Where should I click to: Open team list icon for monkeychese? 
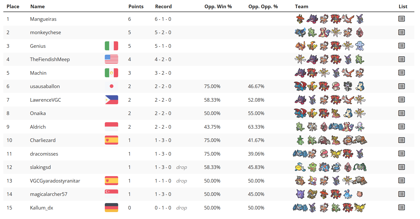[x=402, y=32]
